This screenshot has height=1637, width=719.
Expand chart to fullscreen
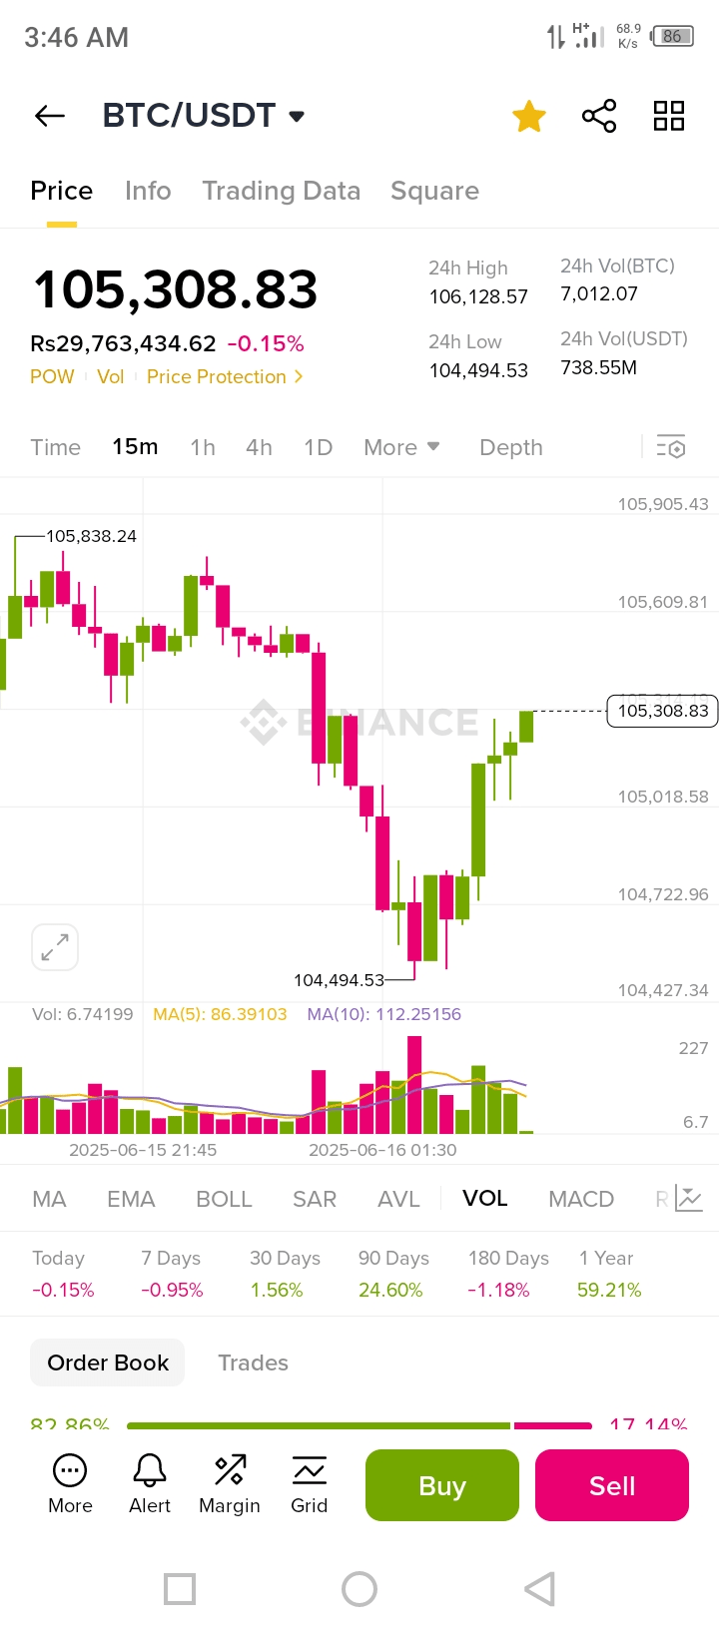tap(55, 946)
